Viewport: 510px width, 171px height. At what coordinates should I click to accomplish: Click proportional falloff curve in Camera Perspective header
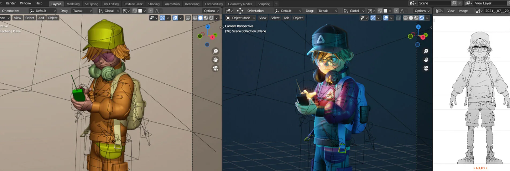click(x=402, y=11)
